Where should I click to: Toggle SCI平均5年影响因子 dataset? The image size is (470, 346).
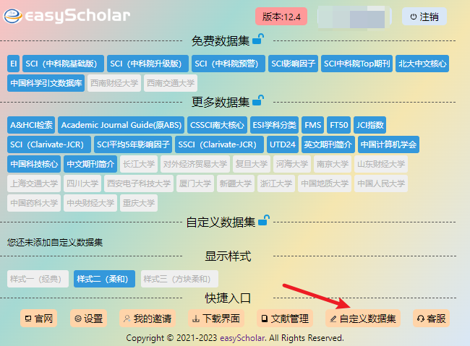coord(133,144)
